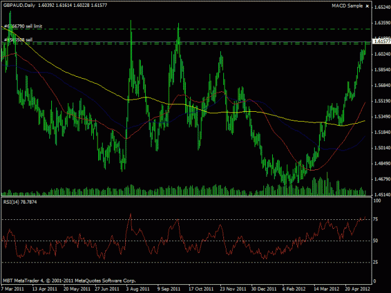Click the 1.55190 price axis label
Screen dimensions: 391x293
tap(382, 101)
